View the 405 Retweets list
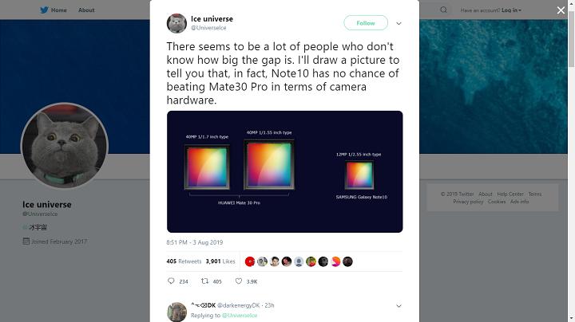 [184, 261]
